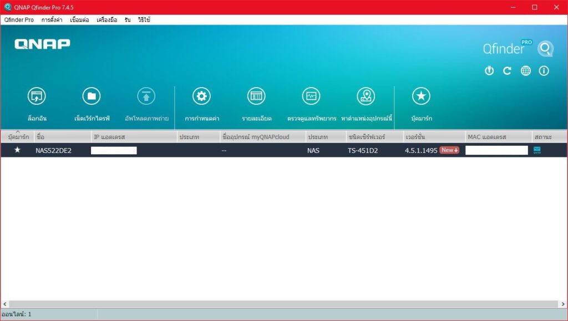Screen dimensions: 568x321
Task: Sort by Bookmark (บุ๊คมาร์ก) column header
Action: (x=17, y=137)
